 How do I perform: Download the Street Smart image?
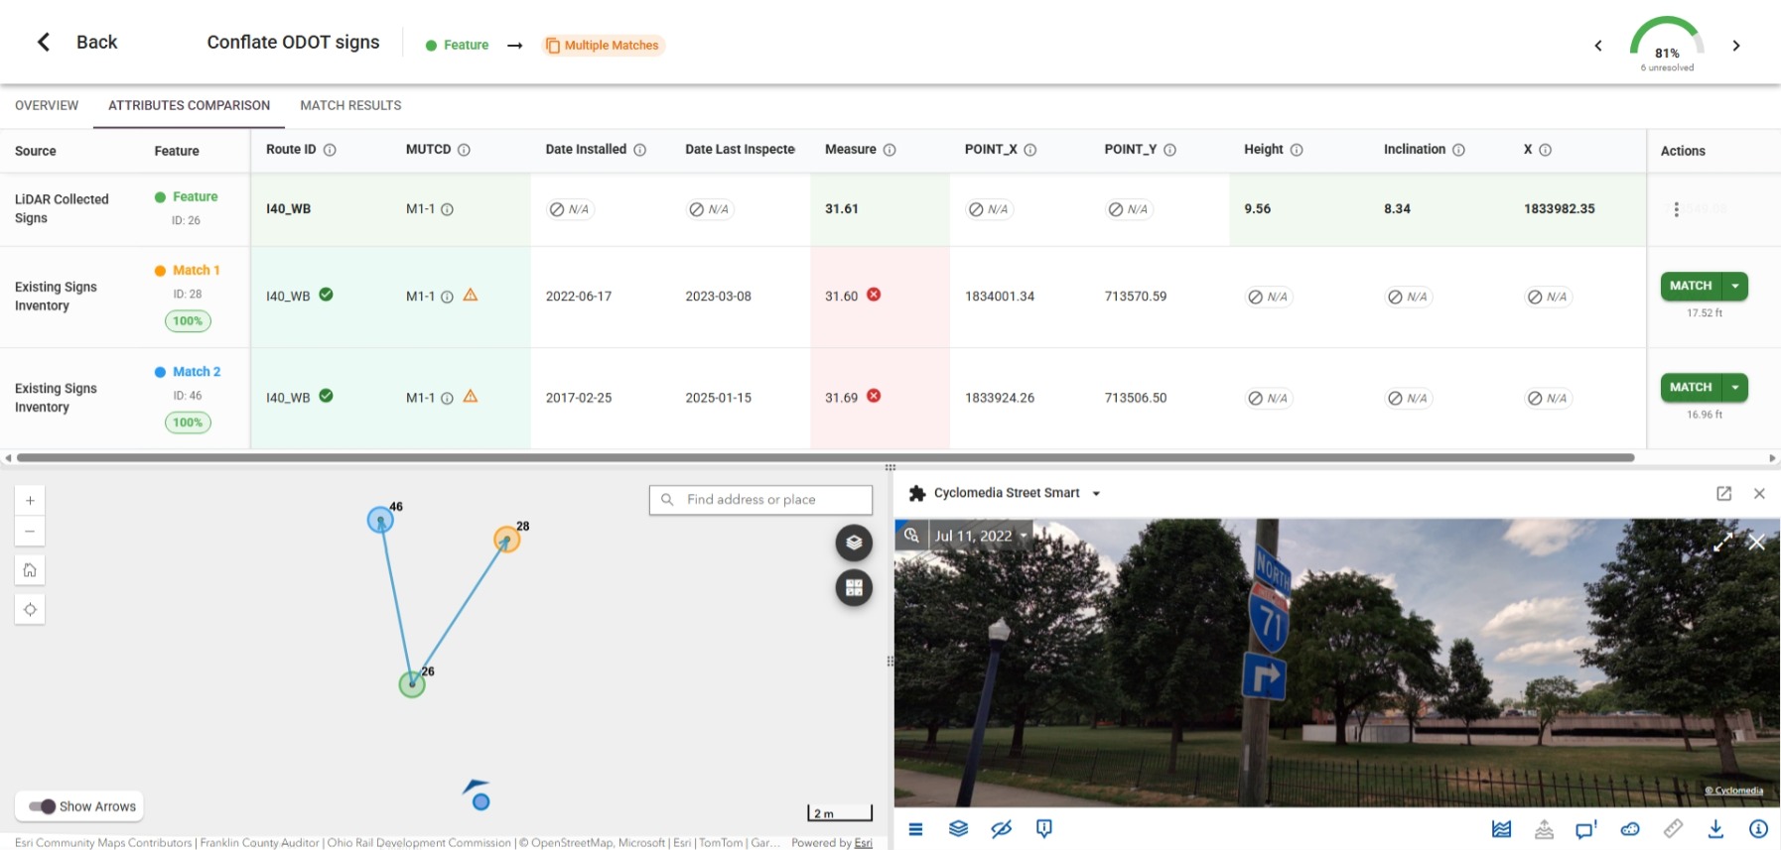click(1715, 829)
